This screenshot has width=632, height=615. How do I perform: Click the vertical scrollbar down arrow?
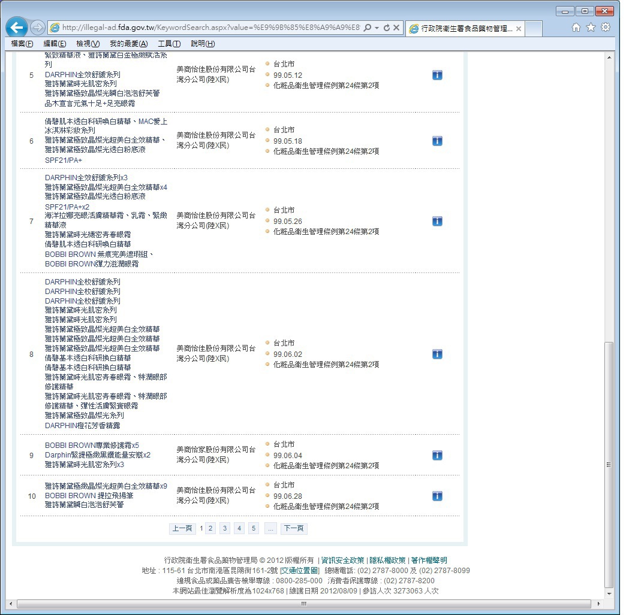point(609,593)
